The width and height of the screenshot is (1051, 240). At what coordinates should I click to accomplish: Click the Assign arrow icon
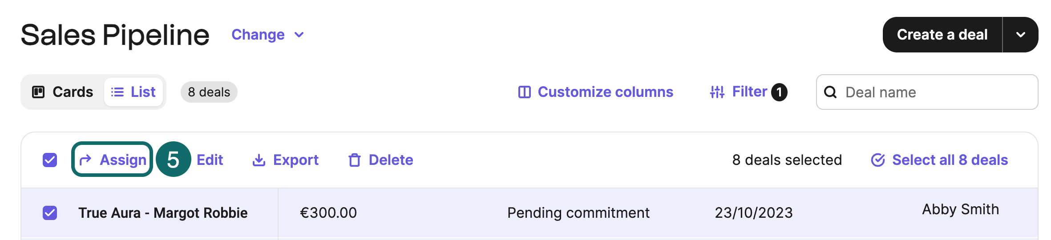point(85,160)
